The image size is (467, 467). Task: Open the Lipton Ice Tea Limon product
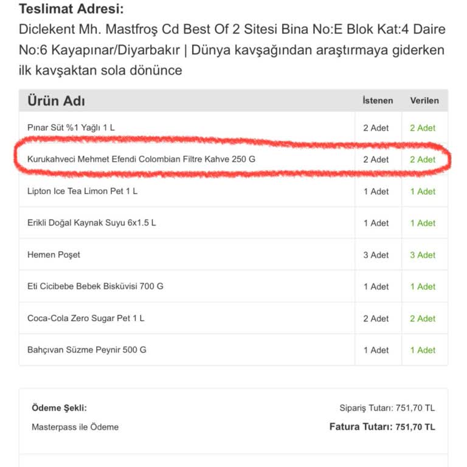82,191
